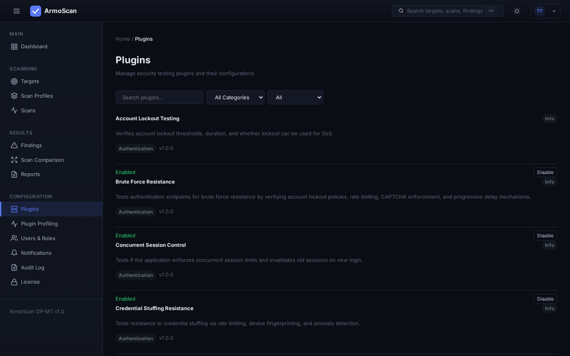Click the Account Lockout Testing title
The height and width of the screenshot is (356, 570).
147,118
